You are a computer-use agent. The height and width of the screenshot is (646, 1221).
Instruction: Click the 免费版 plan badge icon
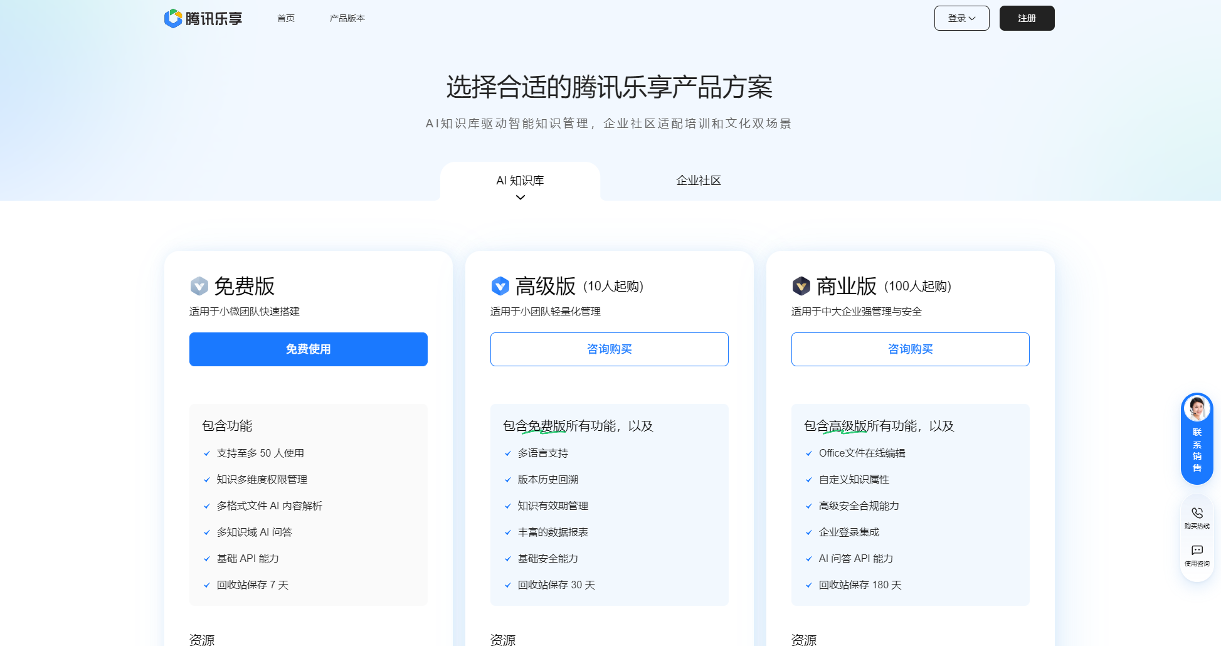(x=198, y=286)
